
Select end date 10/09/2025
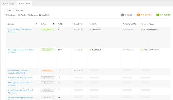tap(97, 50)
